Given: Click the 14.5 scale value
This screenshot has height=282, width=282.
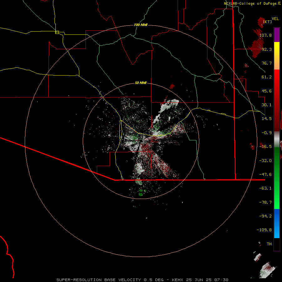Looking at the screenshot, I should pyautogui.click(x=267, y=119).
